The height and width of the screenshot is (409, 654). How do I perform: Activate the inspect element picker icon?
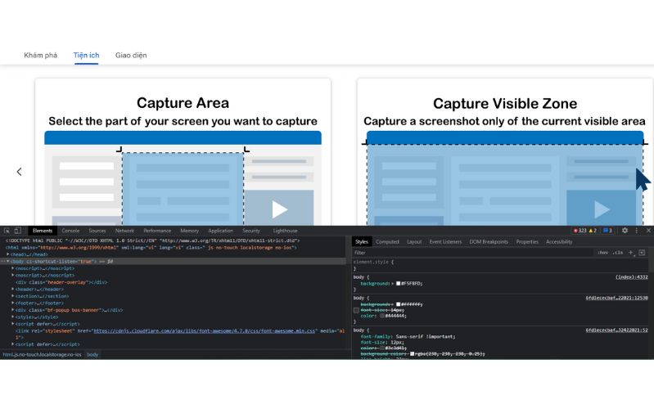(7, 231)
